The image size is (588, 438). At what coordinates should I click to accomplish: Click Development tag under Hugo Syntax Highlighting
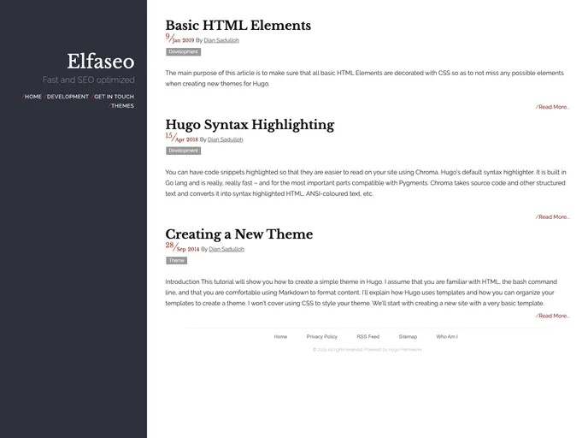[183, 151]
